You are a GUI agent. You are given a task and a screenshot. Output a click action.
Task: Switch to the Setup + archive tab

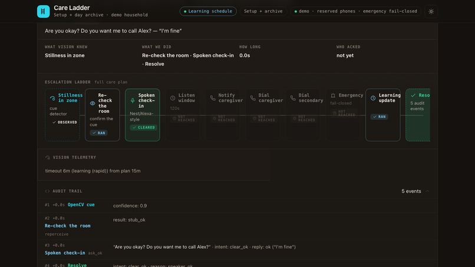(x=263, y=11)
